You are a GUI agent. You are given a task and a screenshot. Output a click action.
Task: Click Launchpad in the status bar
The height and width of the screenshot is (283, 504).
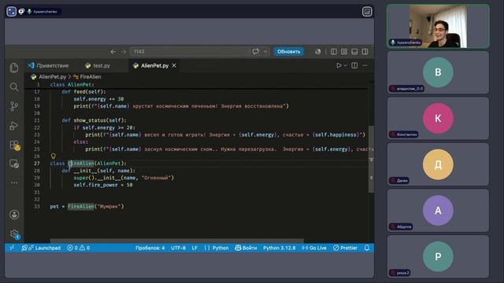pos(41,248)
